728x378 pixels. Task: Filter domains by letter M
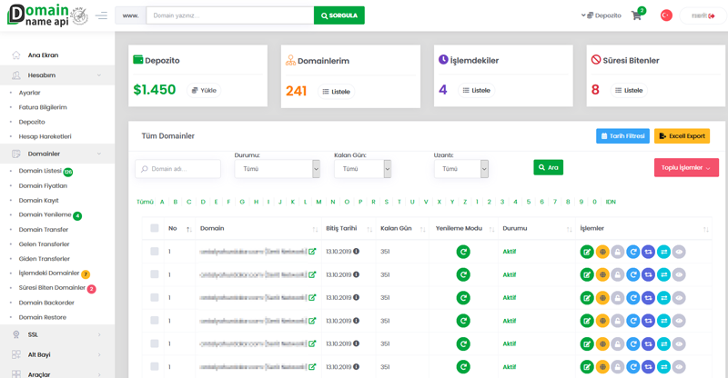[x=318, y=202]
